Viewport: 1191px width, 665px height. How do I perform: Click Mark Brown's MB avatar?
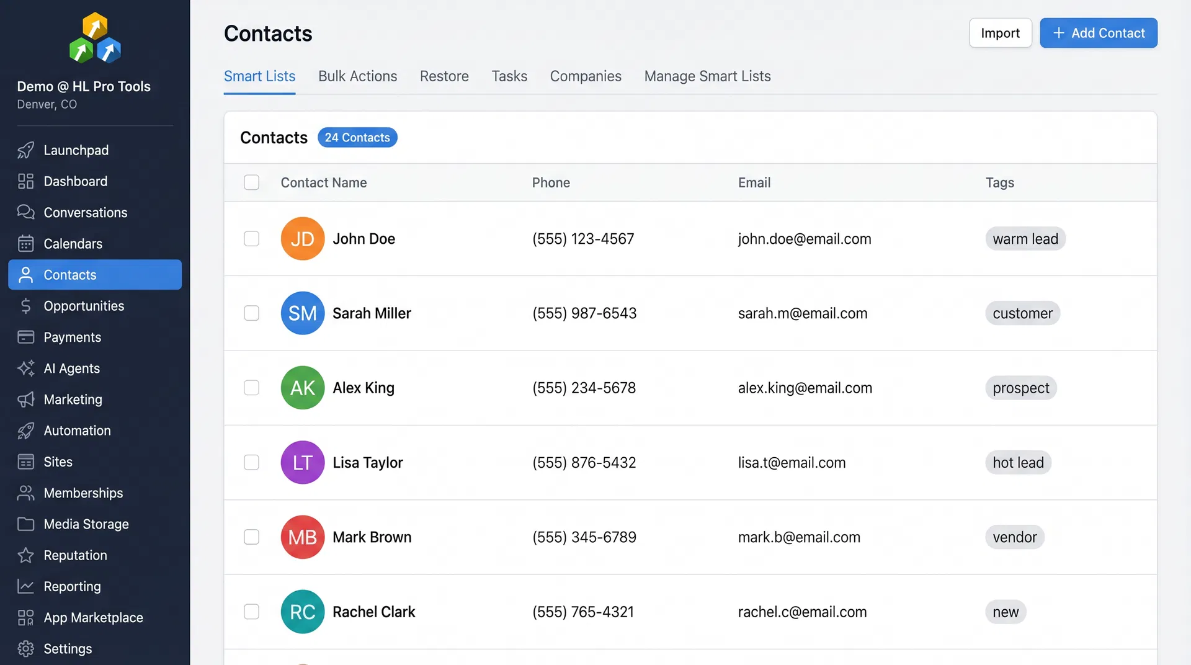[303, 537]
